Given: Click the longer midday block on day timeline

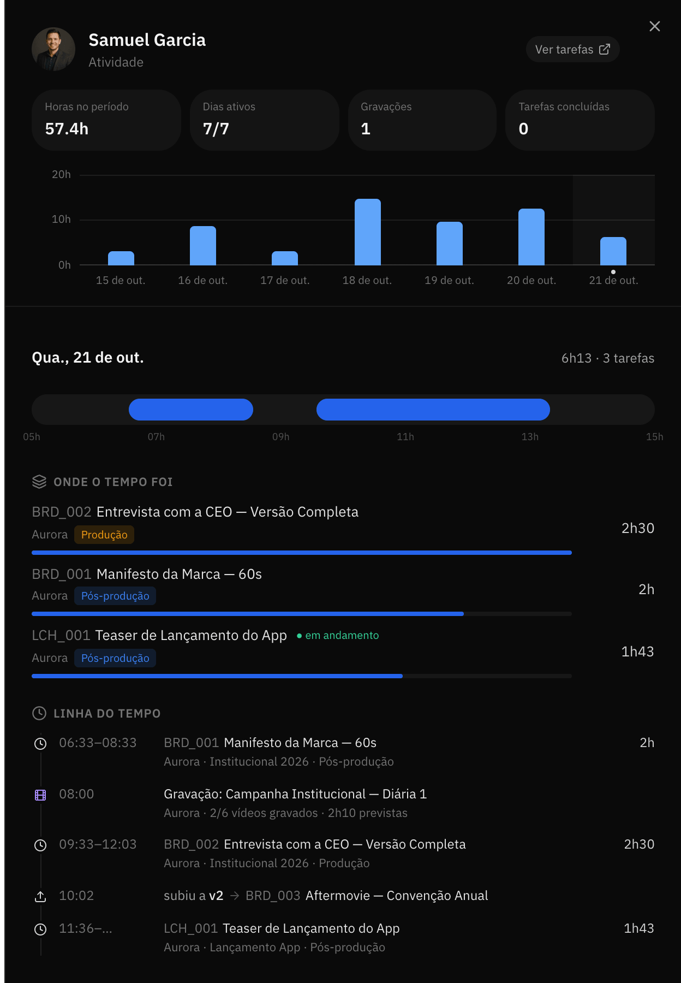Looking at the screenshot, I should pyautogui.click(x=433, y=410).
